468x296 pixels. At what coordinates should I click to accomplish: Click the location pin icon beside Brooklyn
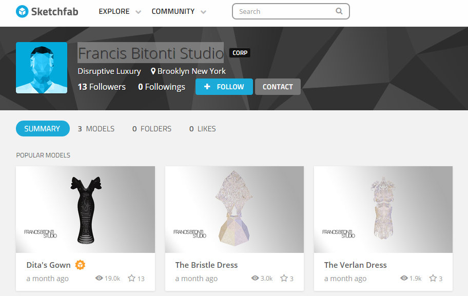pyautogui.click(x=153, y=71)
